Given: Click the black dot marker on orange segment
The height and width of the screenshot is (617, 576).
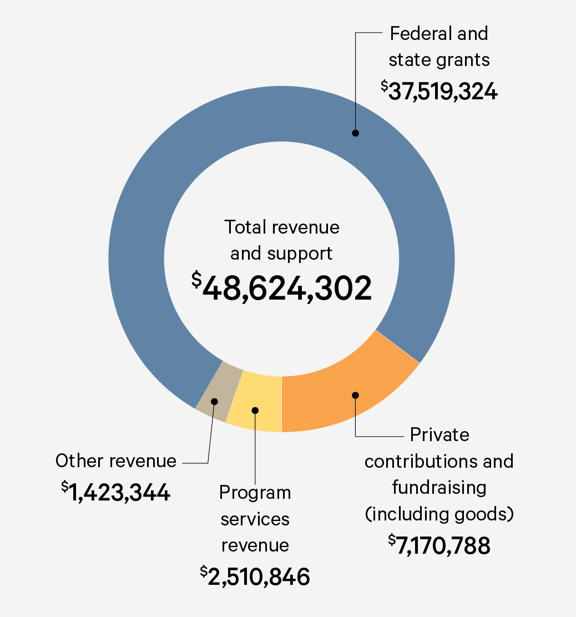Looking at the screenshot, I should 356,395.
